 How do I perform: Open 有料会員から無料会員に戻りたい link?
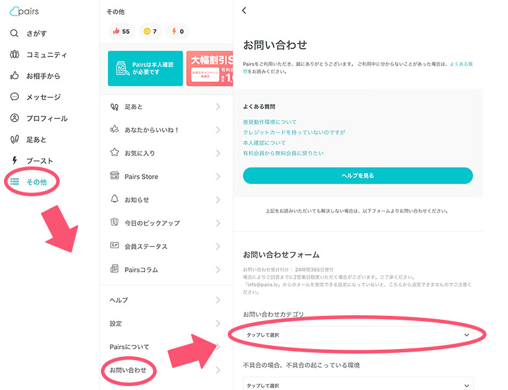[283, 153]
